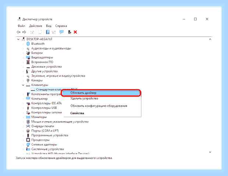Image resolution: width=228 pixels, height=176 pixels.
Task: Expand the Системные устройства branch
Action: [23, 149]
